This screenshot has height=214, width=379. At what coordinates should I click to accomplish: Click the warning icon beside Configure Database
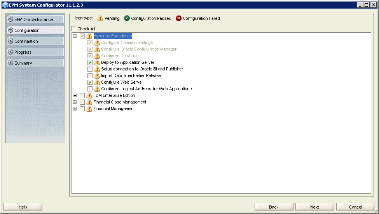click(97, 56)
